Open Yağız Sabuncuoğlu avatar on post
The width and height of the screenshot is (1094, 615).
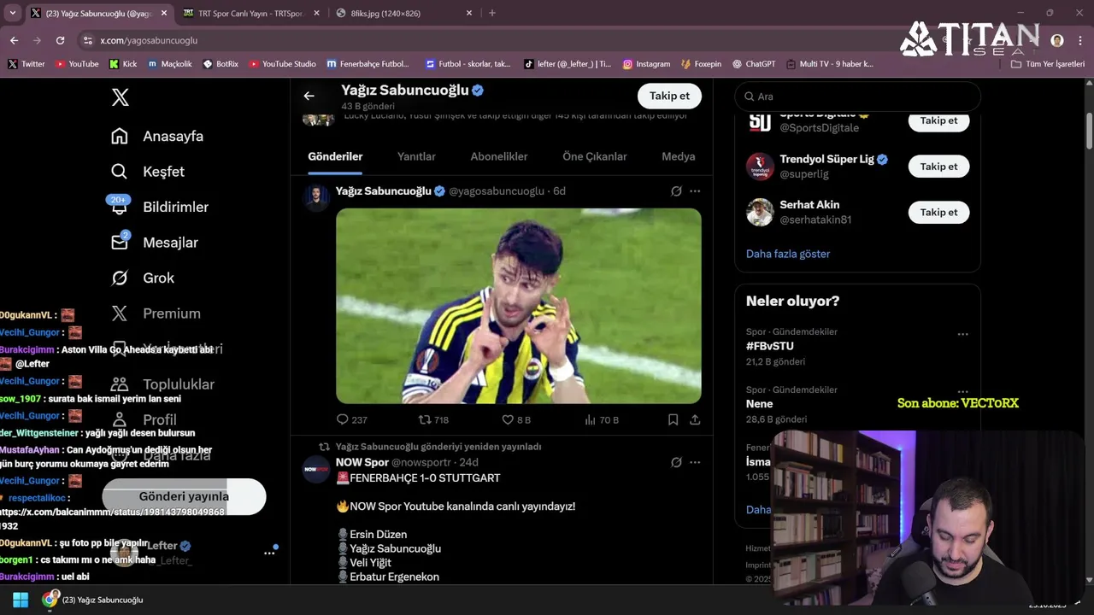click(x=317, y=198)
